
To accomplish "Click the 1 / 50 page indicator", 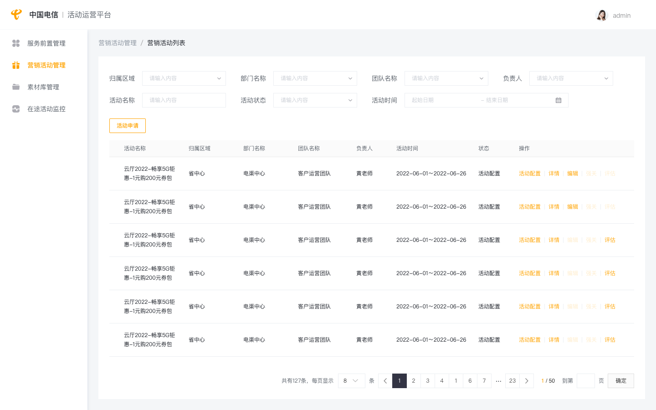I will 548,381.
